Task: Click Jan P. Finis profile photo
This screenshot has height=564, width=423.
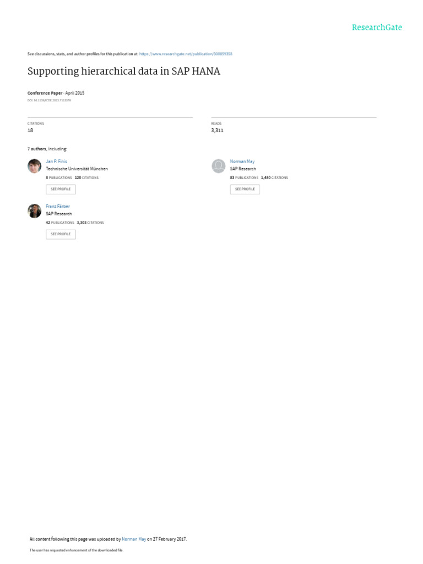Action: pyautogui.click(x=35, y=166)
